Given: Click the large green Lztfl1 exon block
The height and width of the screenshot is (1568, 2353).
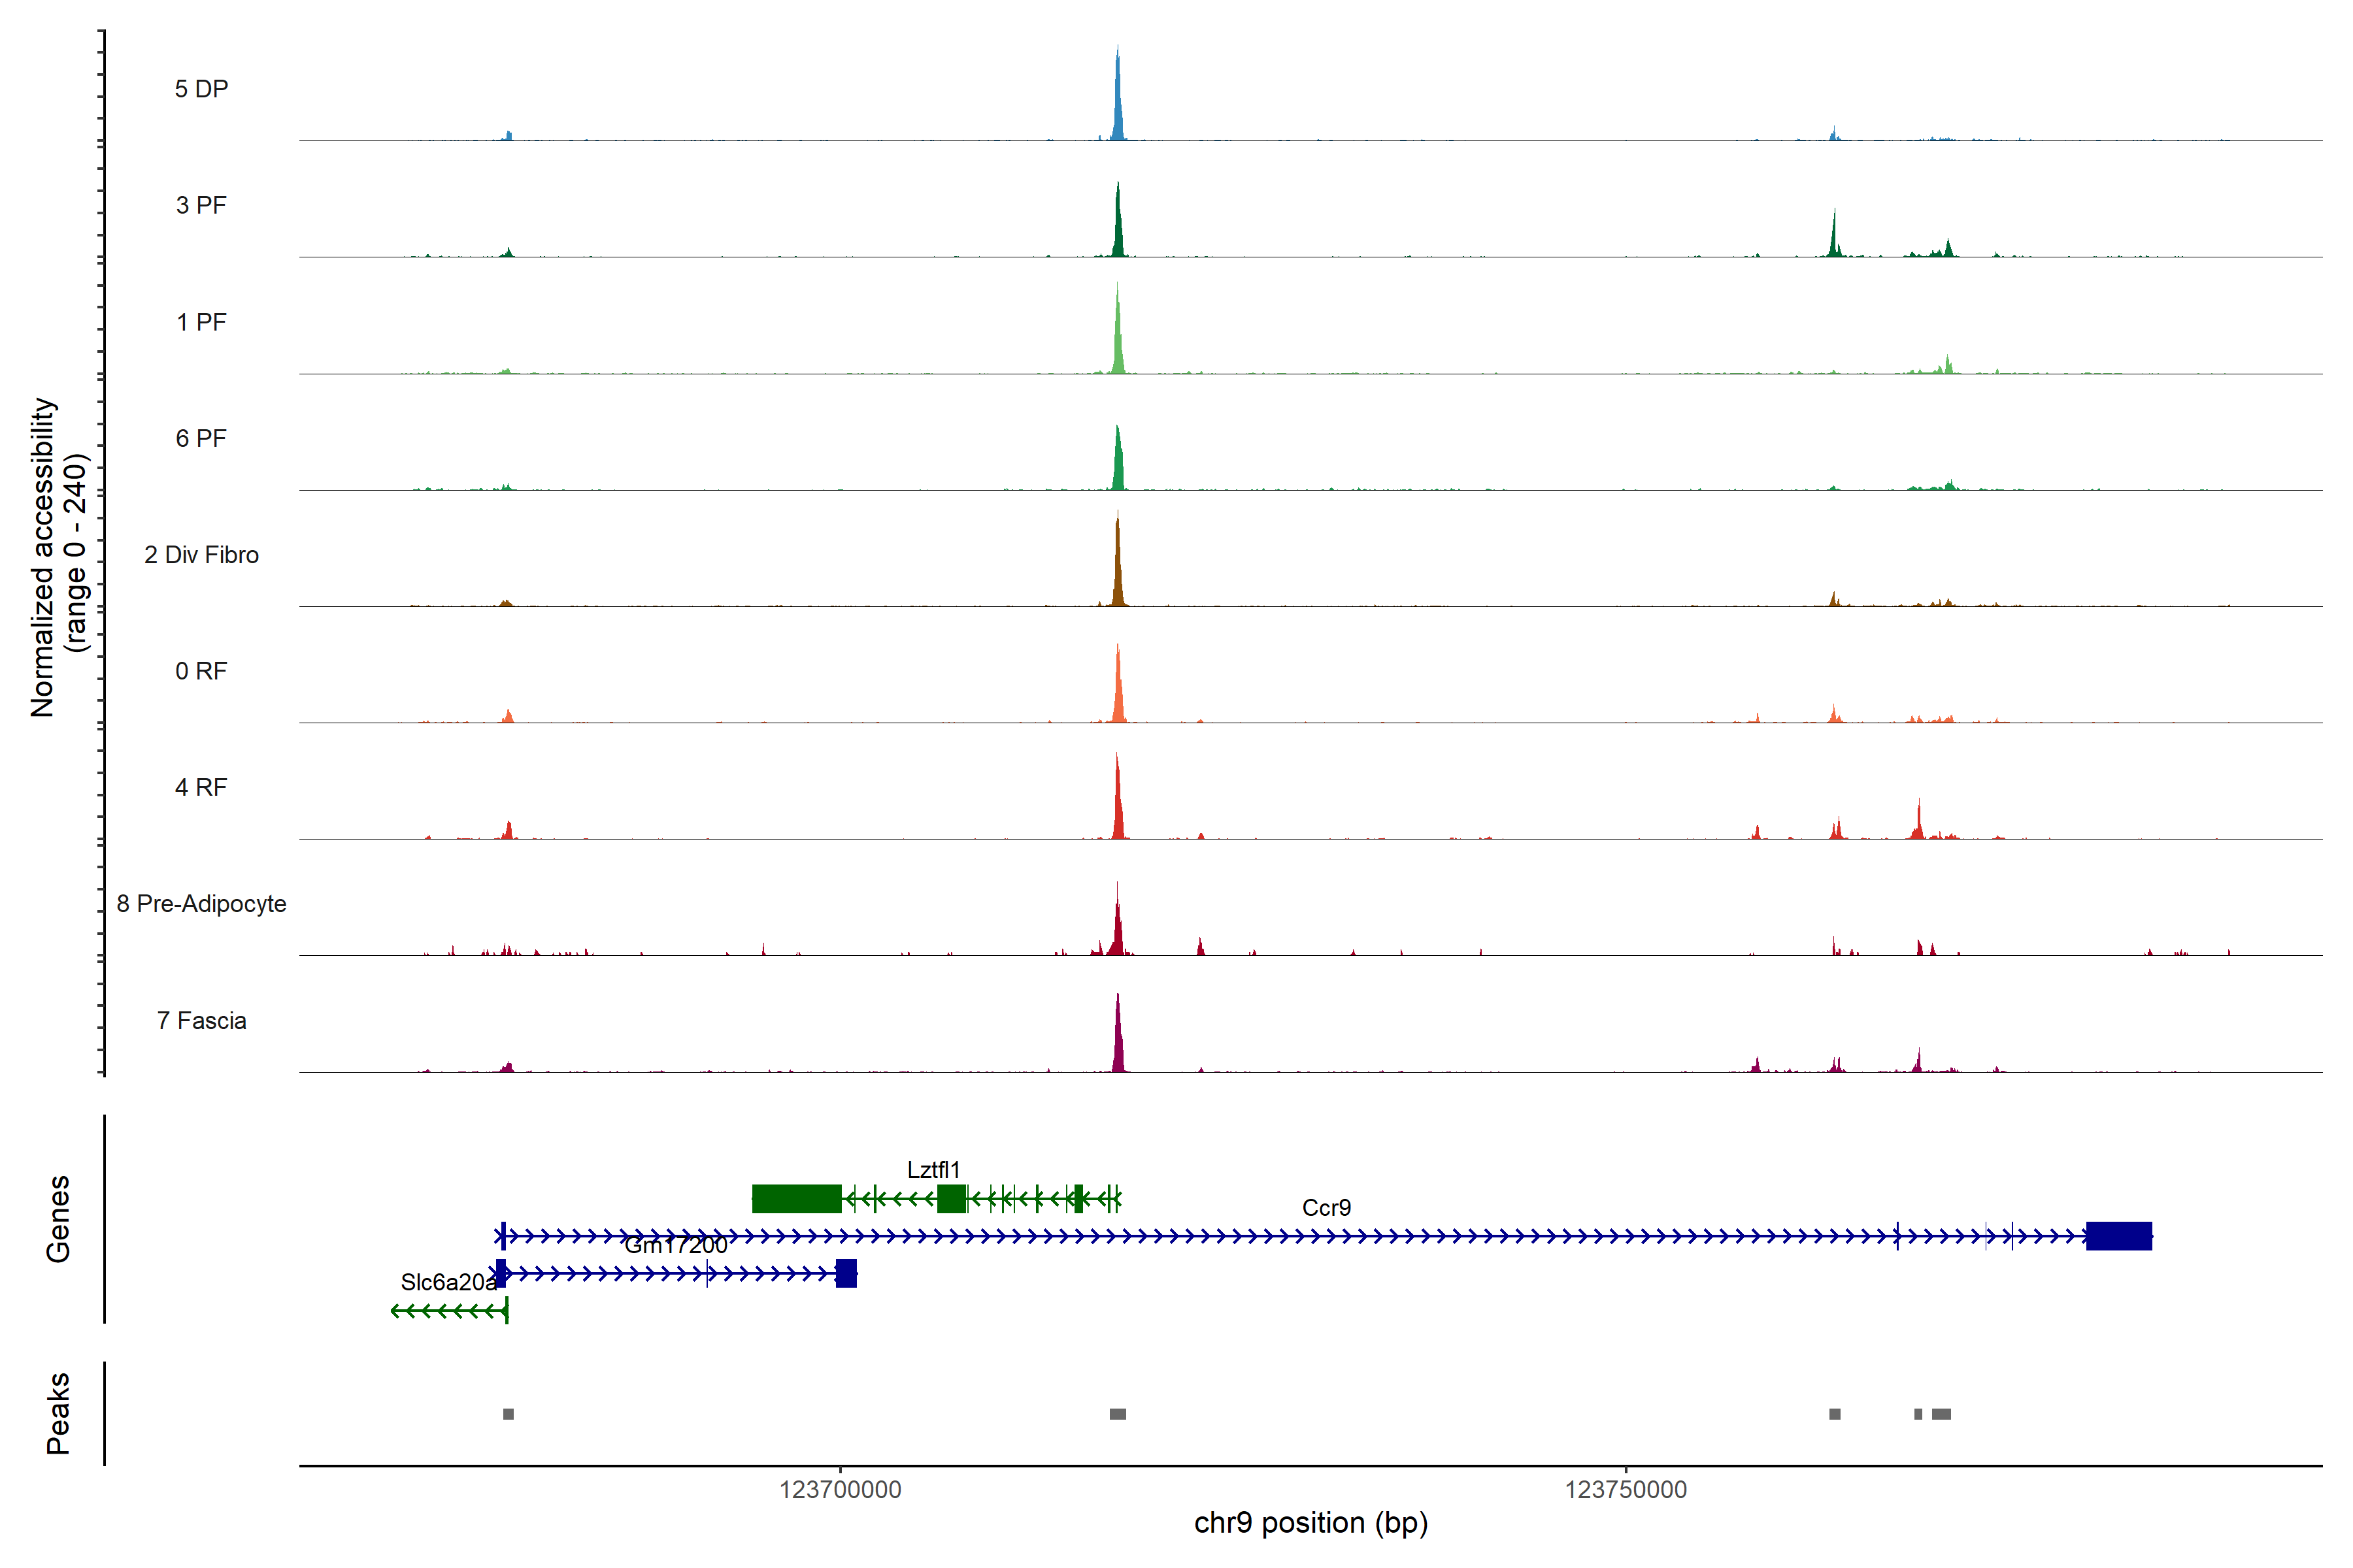Looking at the screenshot, I should pyautogui.click(x=796, y=1198).
